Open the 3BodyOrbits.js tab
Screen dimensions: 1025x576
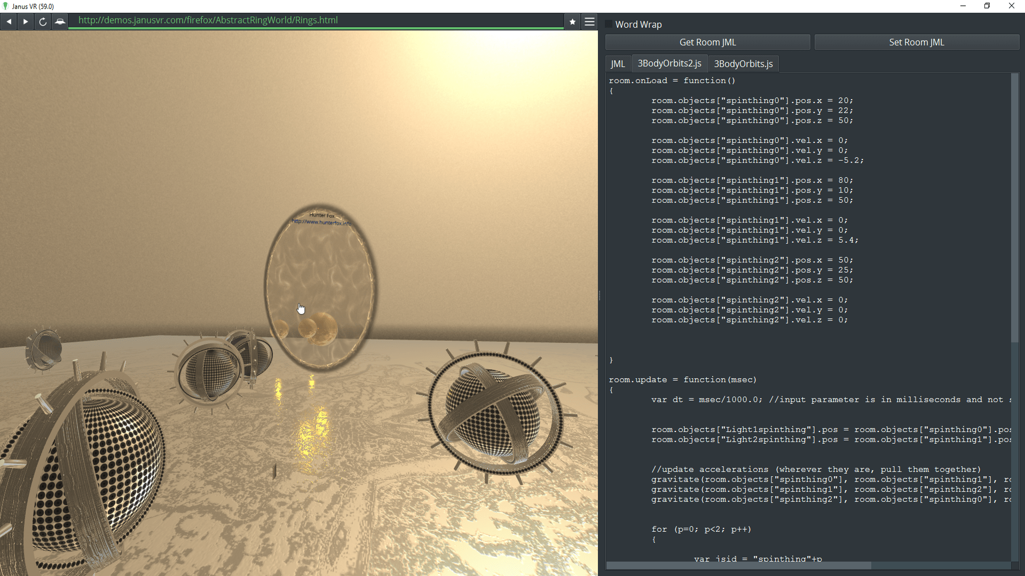click(743, 63)
